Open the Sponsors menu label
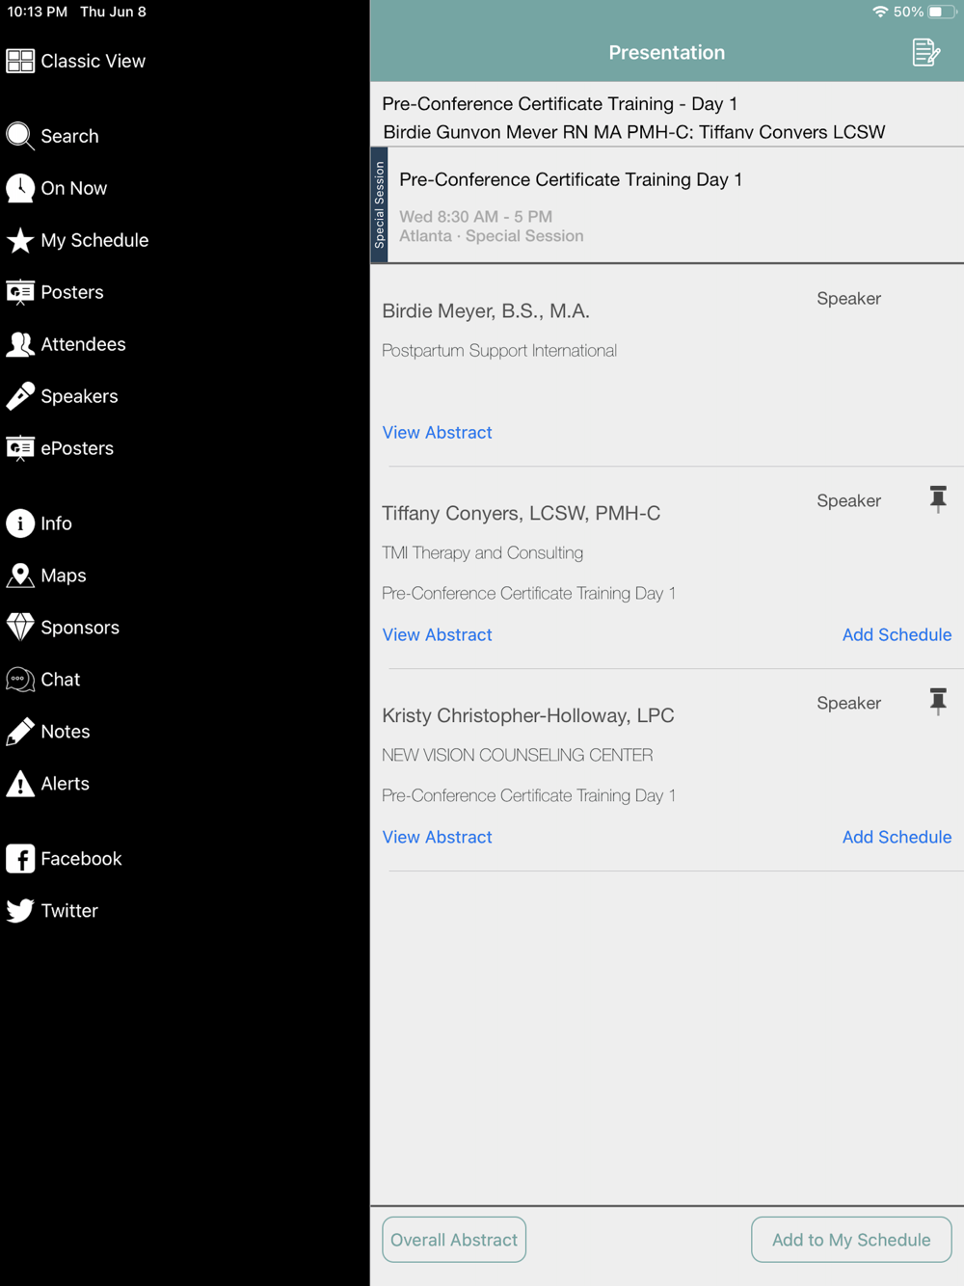 pos(80,628)
